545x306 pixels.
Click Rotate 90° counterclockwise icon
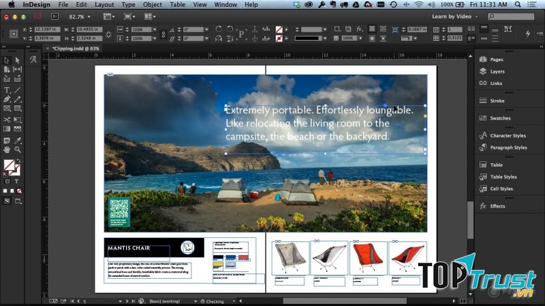point(230,29)
